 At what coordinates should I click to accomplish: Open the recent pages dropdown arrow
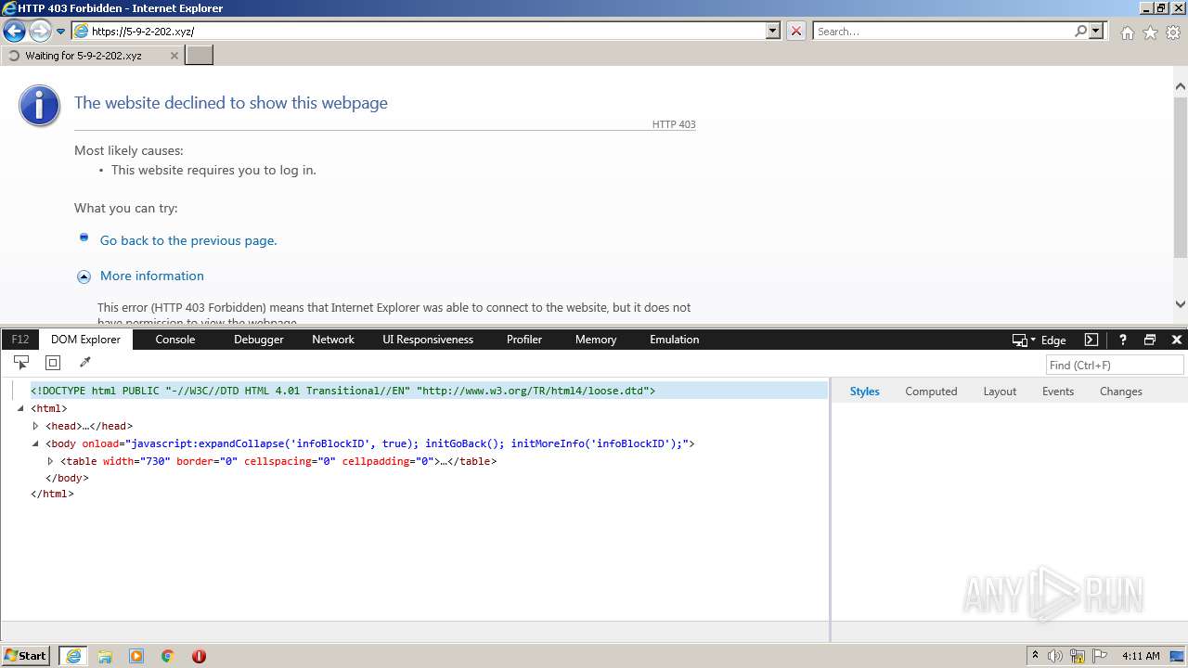click(x=60, y=32)
